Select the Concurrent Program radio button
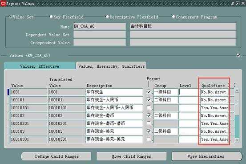This screenshot has height=164, width=246. click(x=173, y=16)
